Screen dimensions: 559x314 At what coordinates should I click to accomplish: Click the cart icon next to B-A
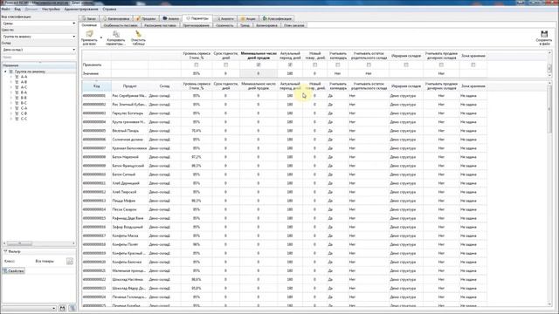pyautogui.click(x=17, y=92)
